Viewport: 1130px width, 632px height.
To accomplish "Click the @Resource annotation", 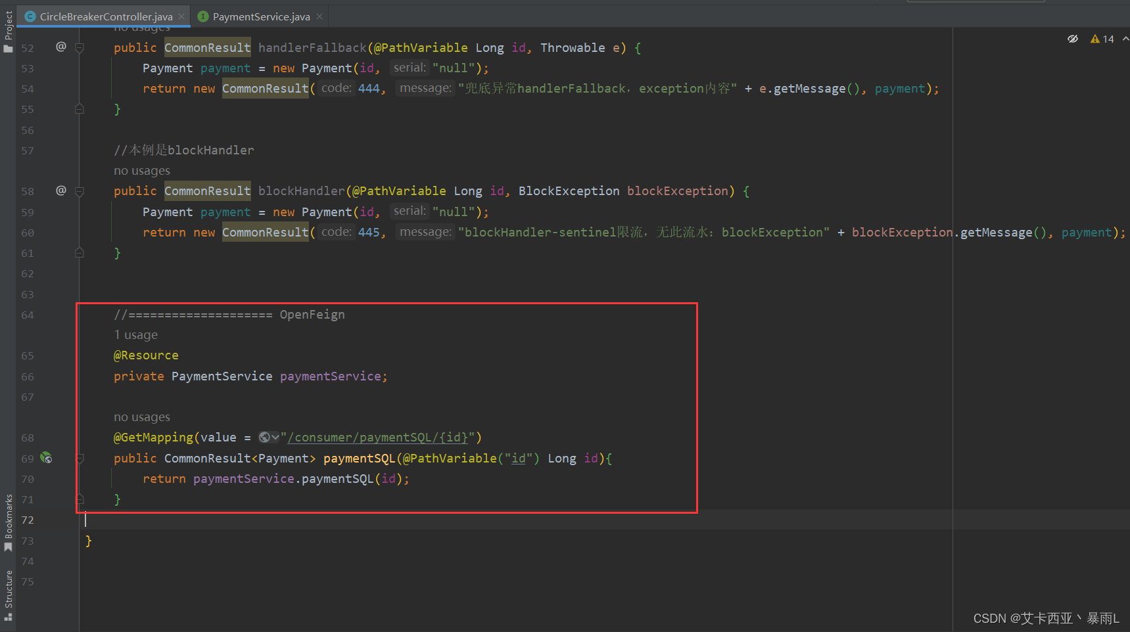I will coord(146,355).
